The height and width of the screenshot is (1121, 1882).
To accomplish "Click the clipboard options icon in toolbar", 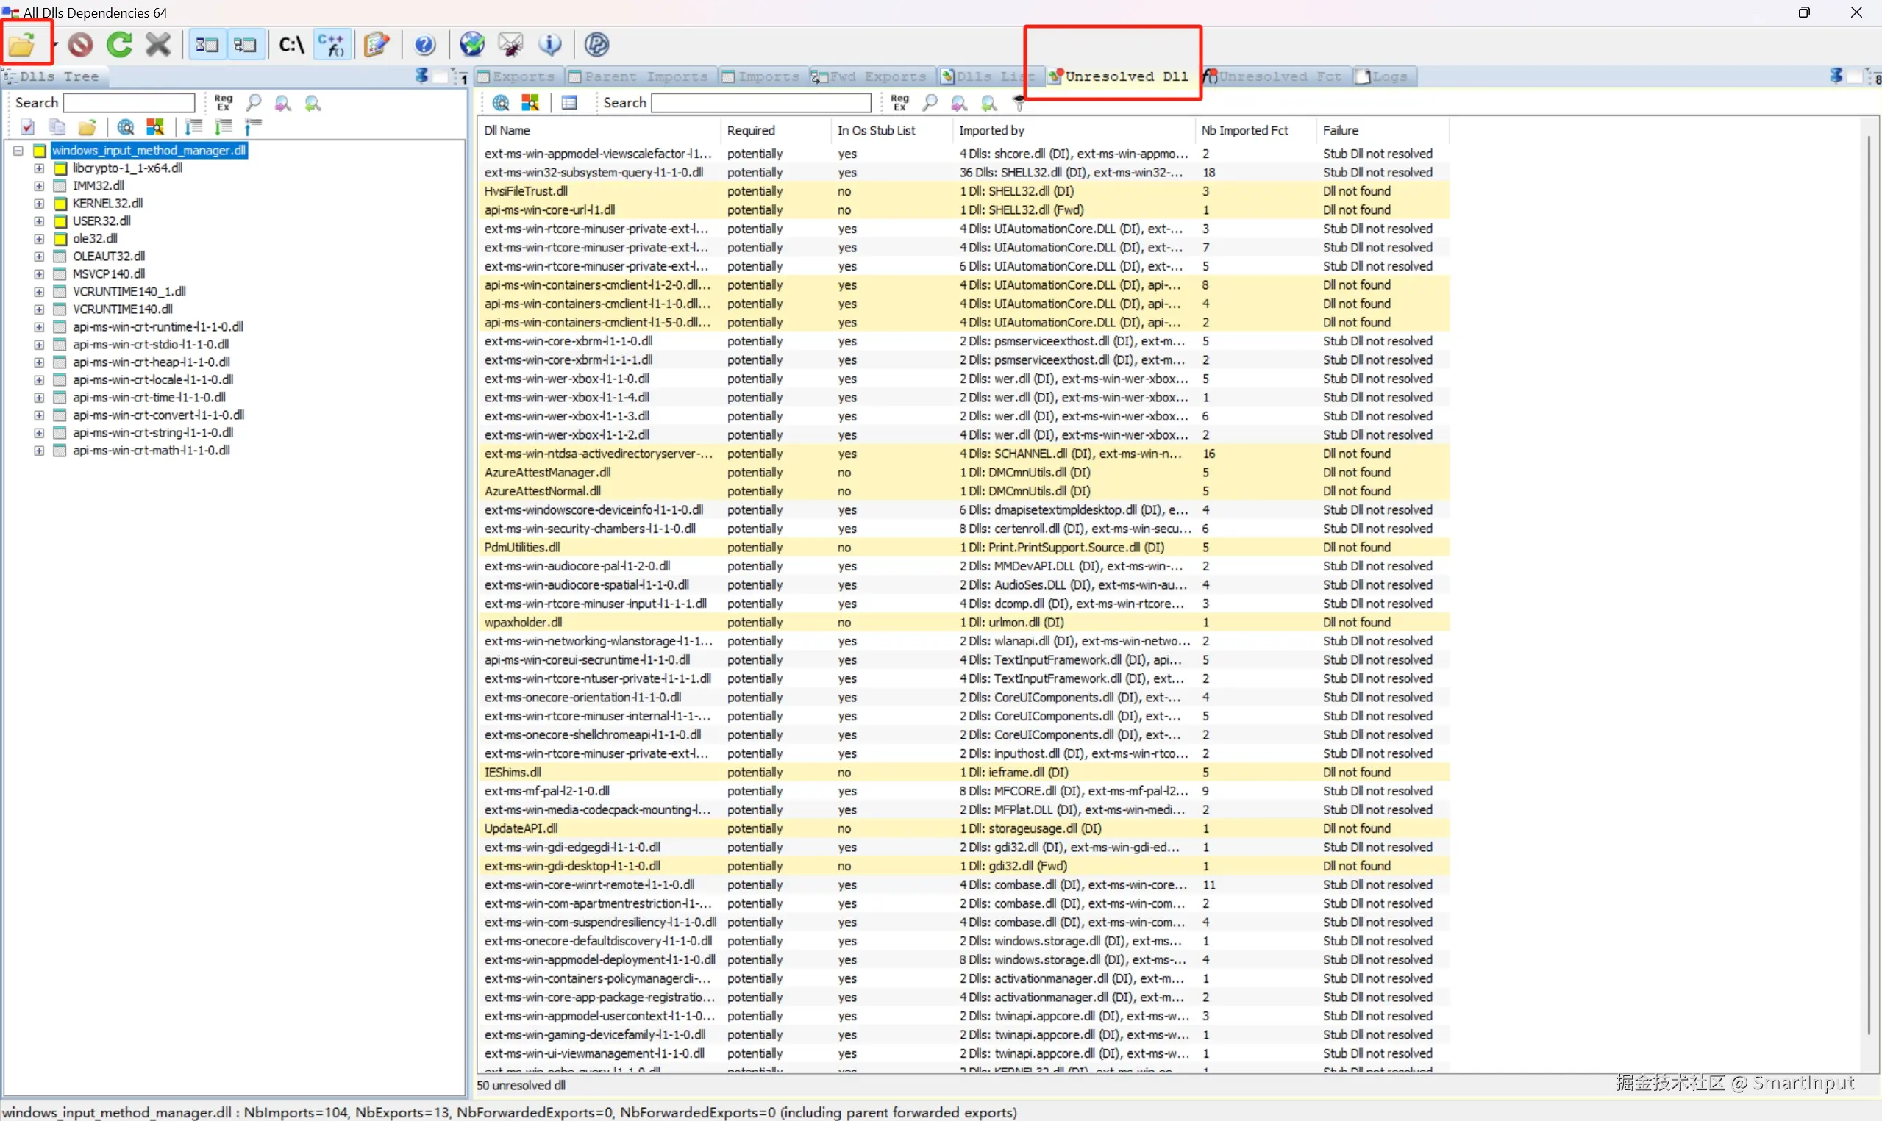I will pyautogui.click(x=377, y=45).
